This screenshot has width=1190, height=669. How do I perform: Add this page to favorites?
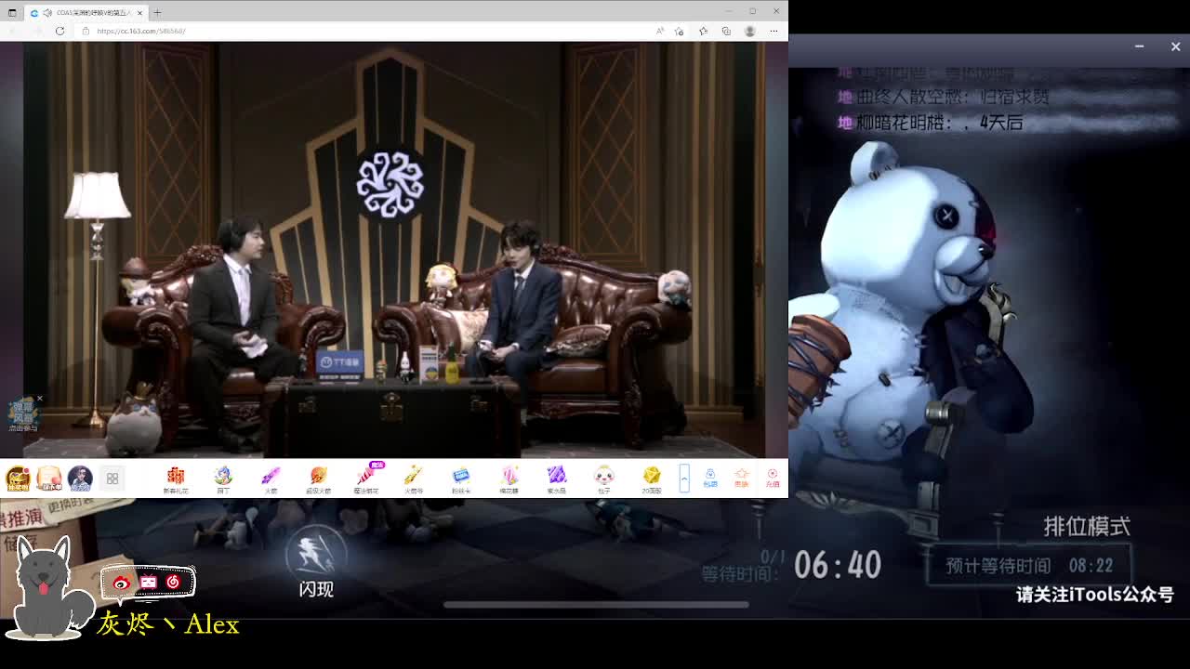click(680, 31)
